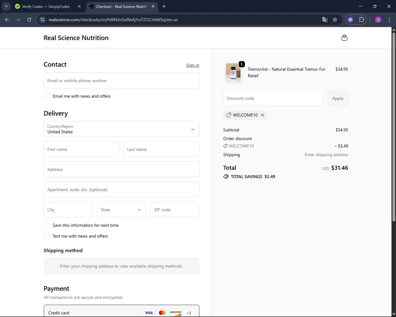Open the Extensions puzzle icon
The image size is (396, 317).
tap(361, 20)
